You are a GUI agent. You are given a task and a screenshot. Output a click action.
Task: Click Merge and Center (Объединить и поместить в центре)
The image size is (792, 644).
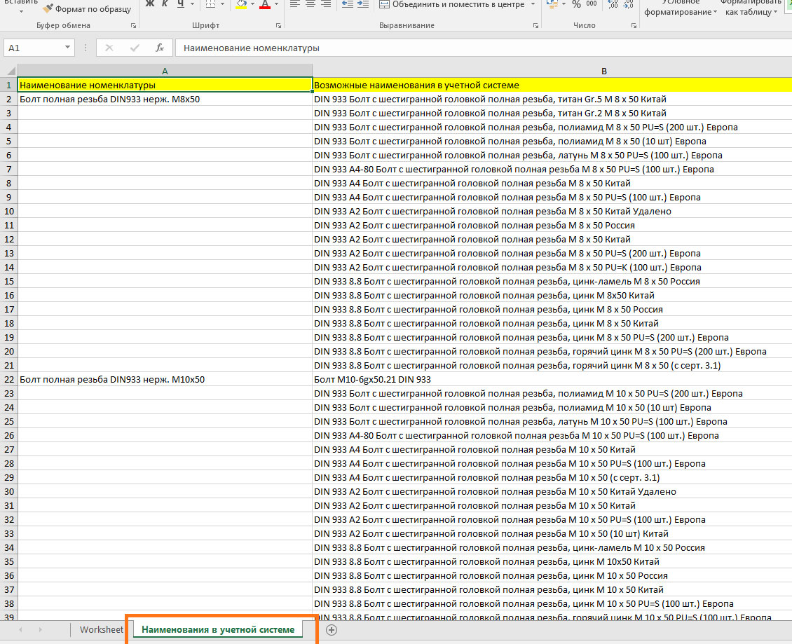(452, 5)
